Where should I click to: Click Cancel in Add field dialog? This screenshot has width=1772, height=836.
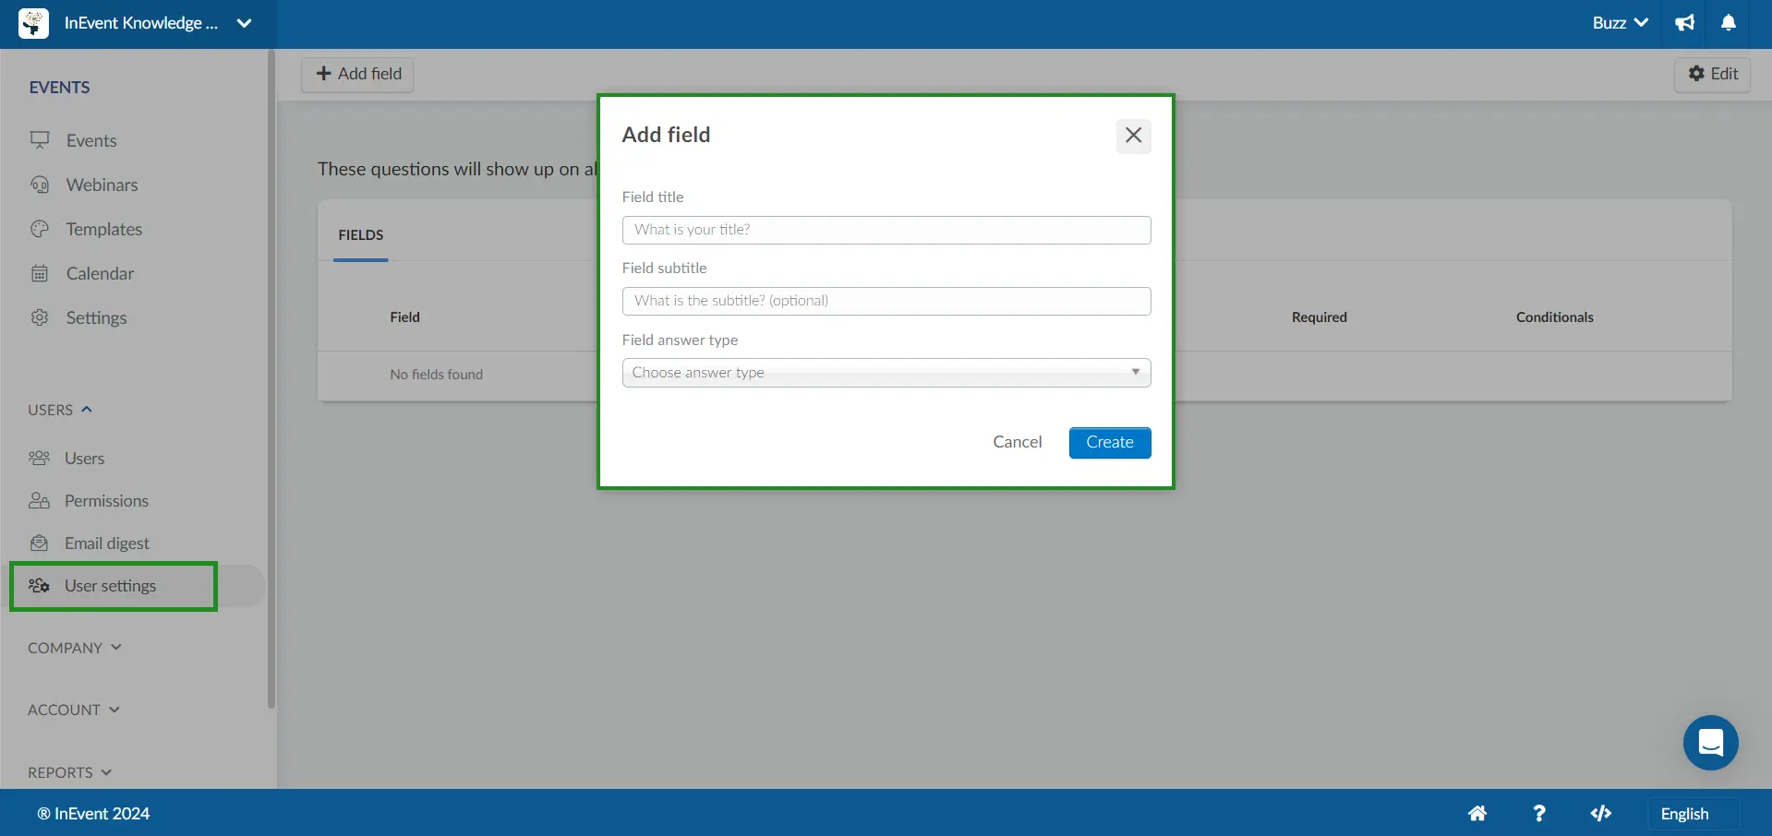click(x=1017, y=442)
